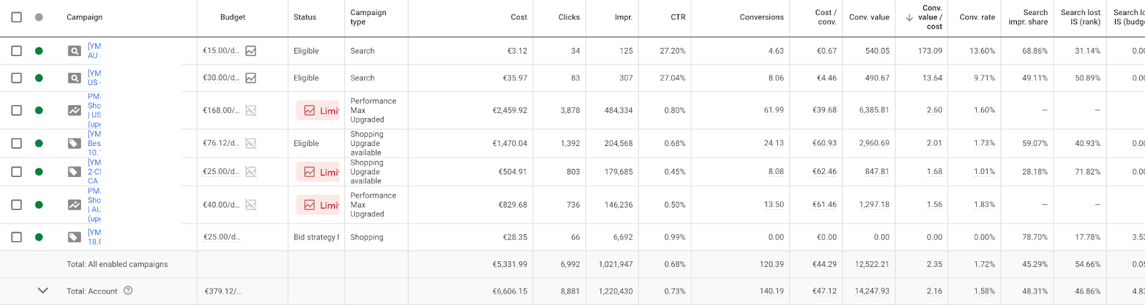1145x305 pixels.
Task: Check the box for the €168.00 Performance Max campaign
Action: point(16,110)
